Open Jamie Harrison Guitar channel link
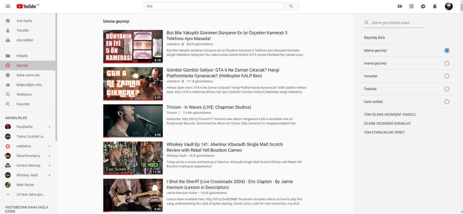This screenshot has width=463, height=214. tap(182, 193)
